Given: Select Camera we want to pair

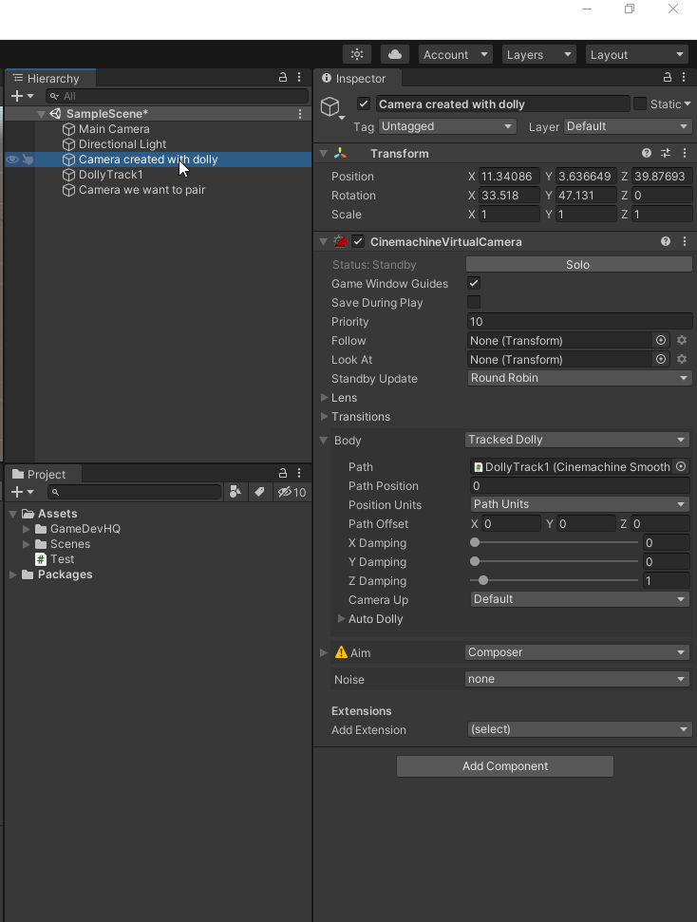Looking at the screenshot, I should (141, 190).
